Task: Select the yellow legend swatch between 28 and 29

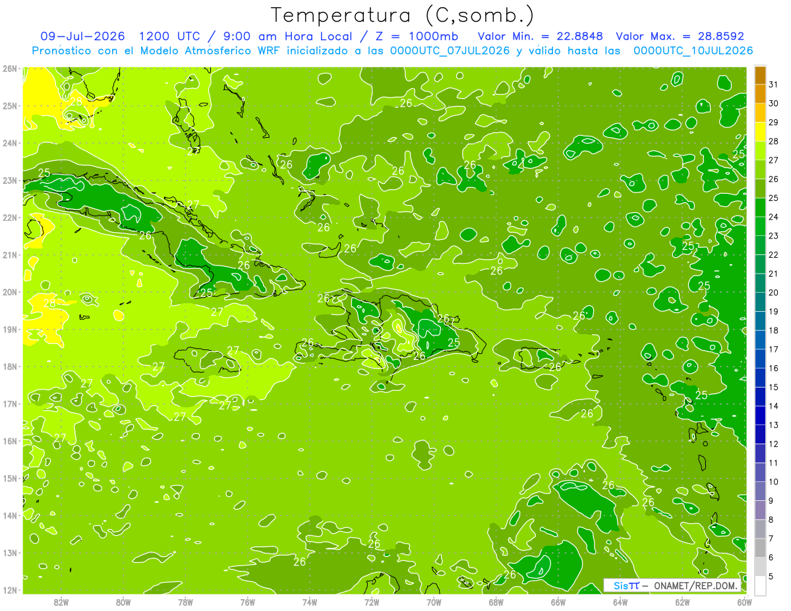Action: tap(760, 132)
